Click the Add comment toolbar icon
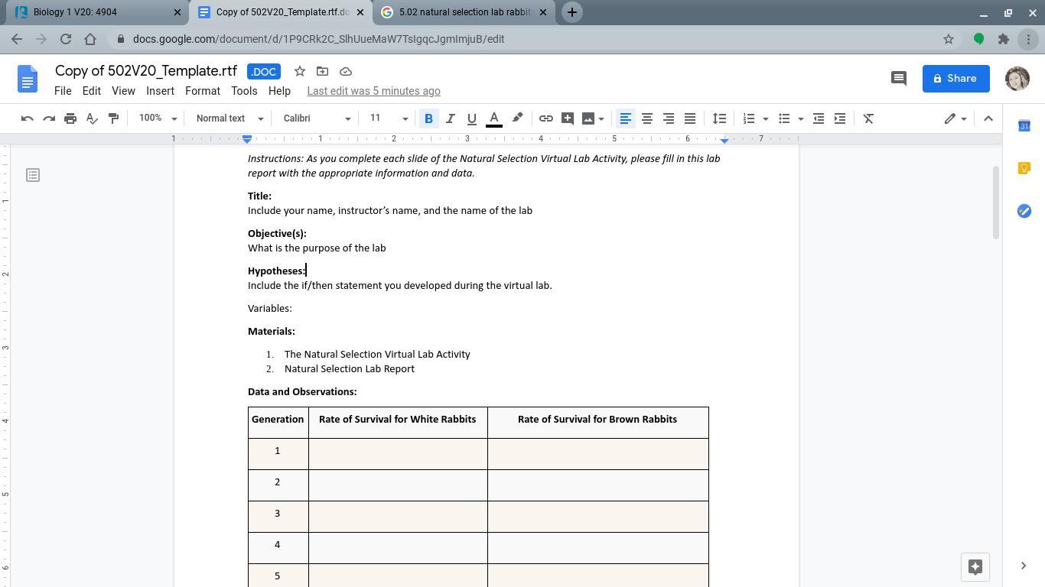 coord(567,118)
